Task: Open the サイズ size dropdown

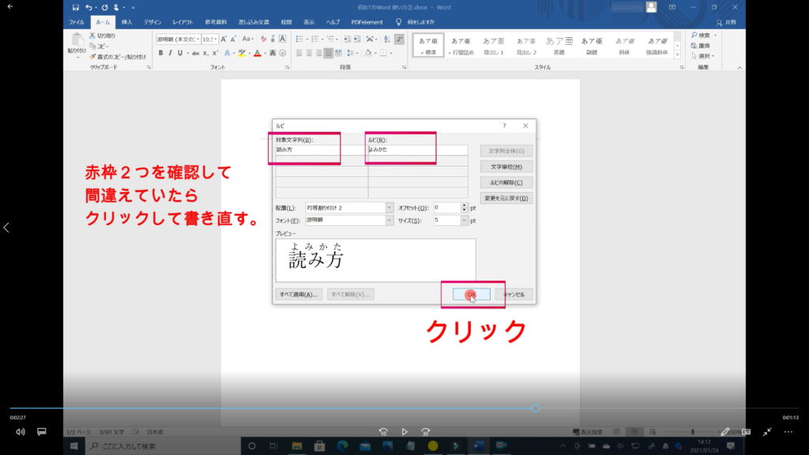Action: pos(462,221)
